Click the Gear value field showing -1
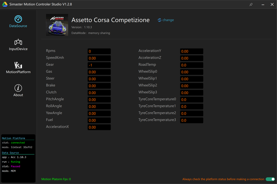277x184 pixels. (99, 65)
